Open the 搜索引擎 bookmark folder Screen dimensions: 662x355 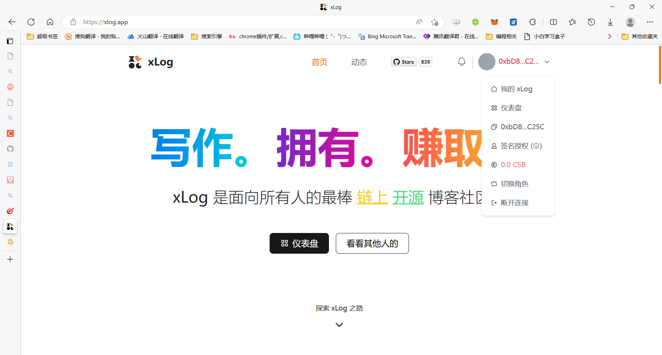point(207,37)
